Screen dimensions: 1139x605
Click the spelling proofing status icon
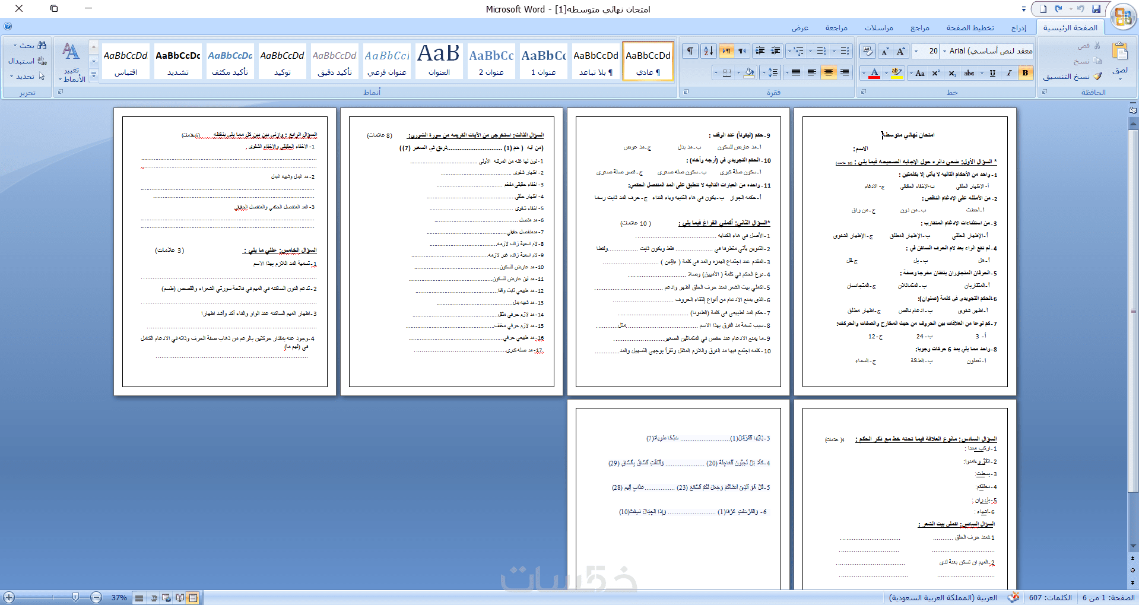tap(1014, 597)
